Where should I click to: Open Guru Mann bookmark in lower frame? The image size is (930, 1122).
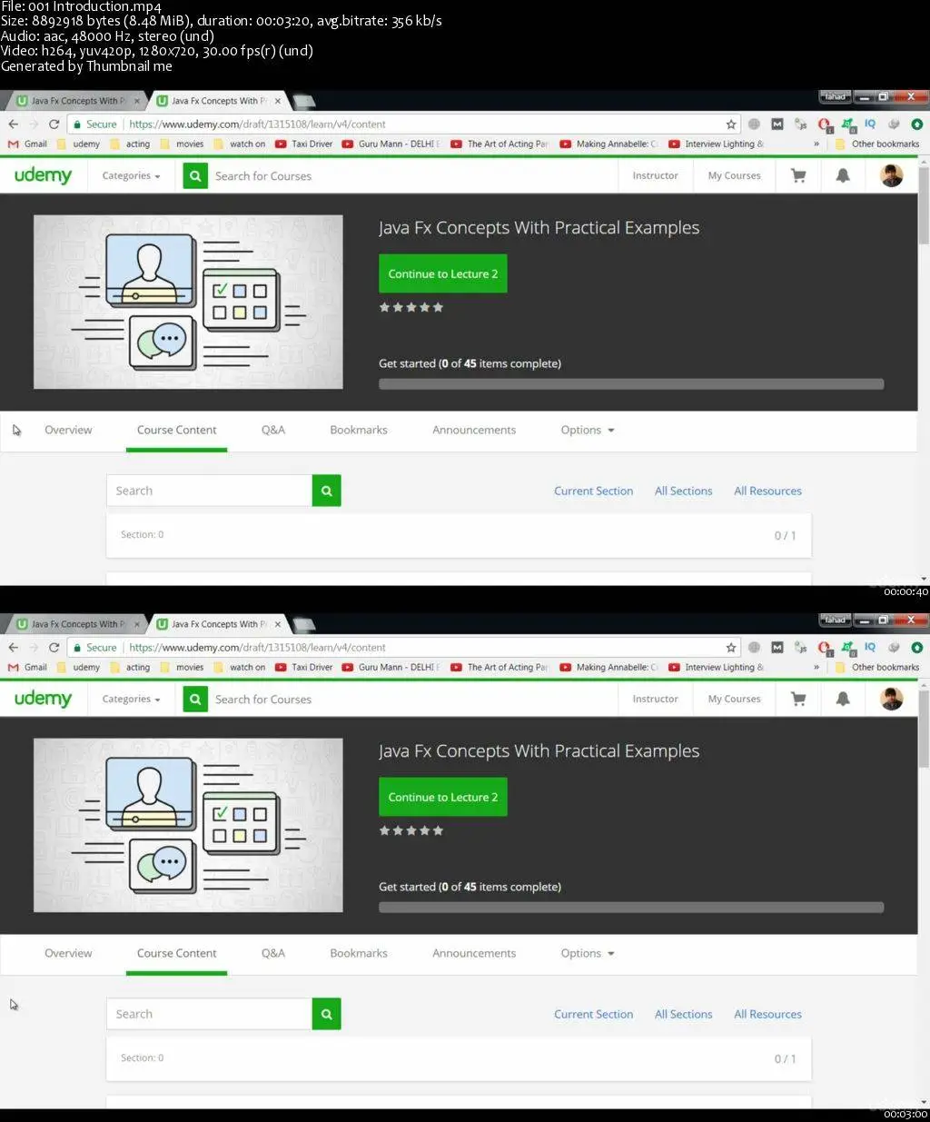pyautogui.click(x=391, y=667)
